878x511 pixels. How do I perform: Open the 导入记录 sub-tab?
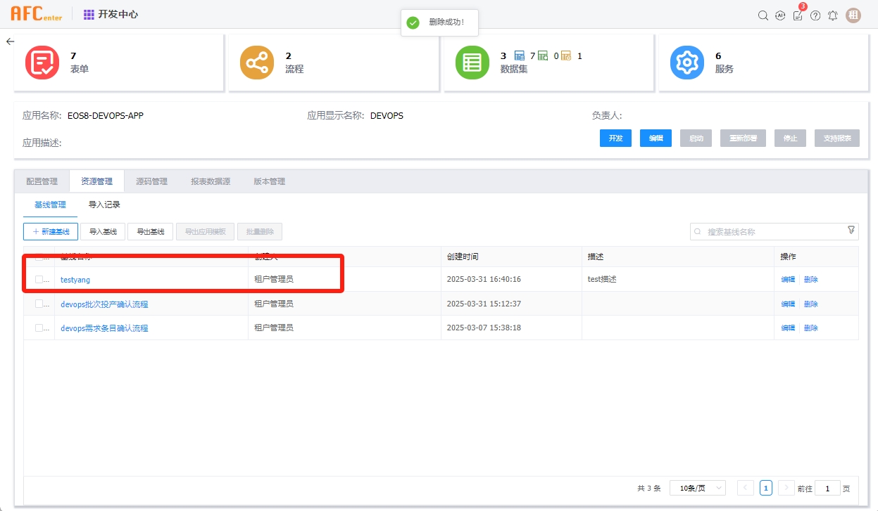click(104, 205)
